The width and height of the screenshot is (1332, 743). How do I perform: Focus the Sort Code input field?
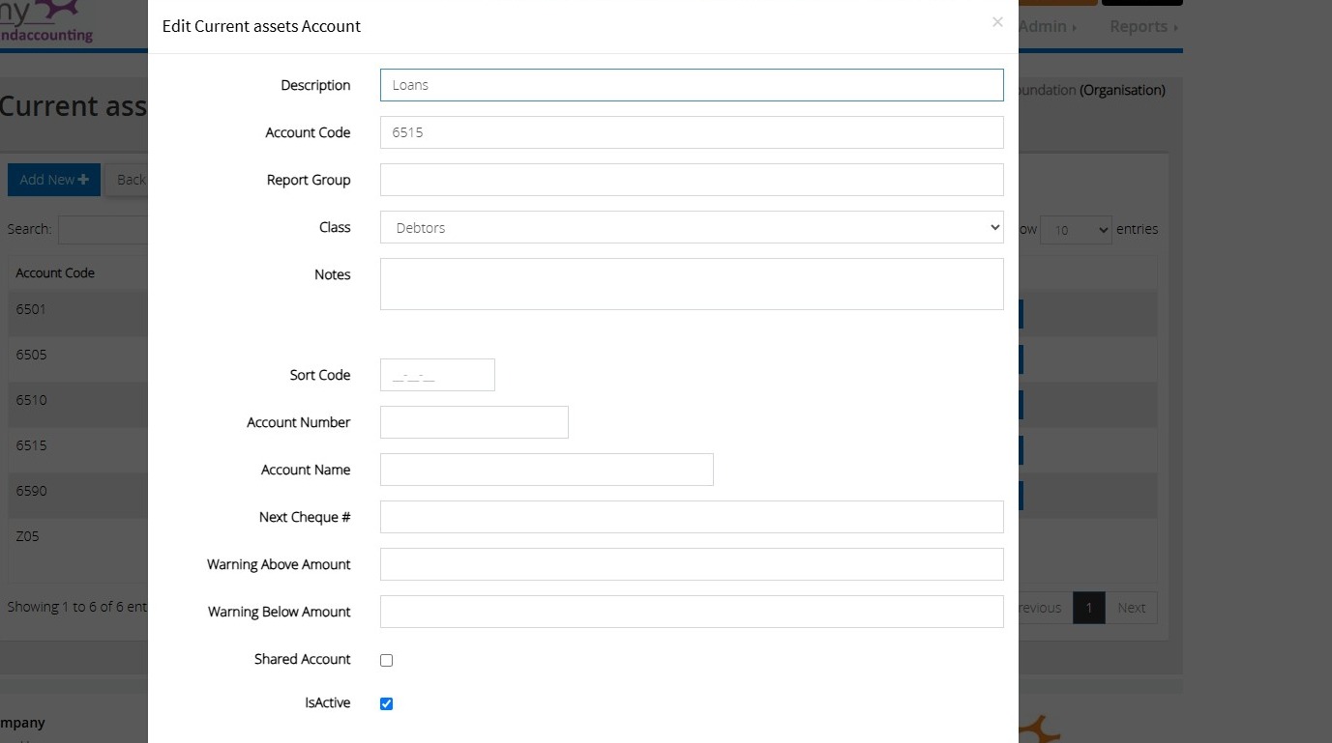pos(437,375)
